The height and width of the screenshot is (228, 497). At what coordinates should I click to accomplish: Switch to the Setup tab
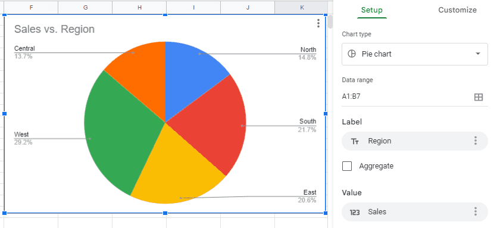[372, 10]
